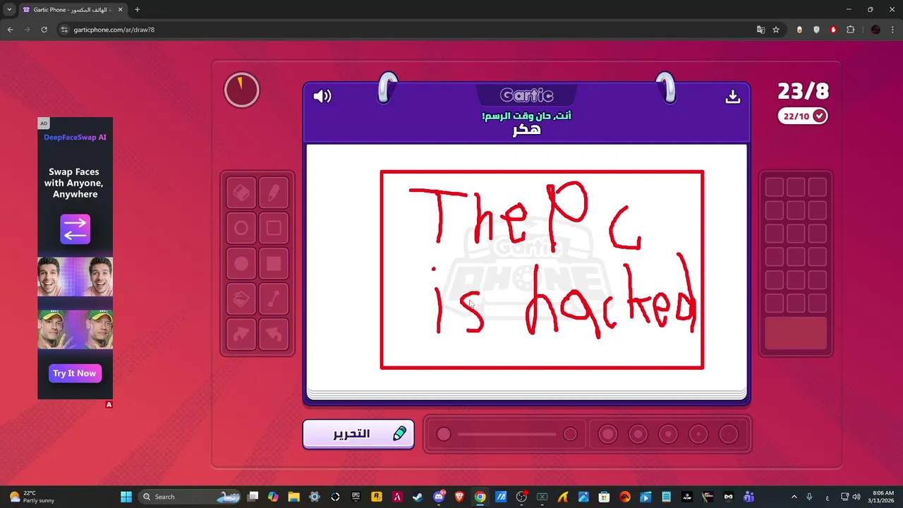Choose the hollow rectangle tool
Screen dimensions: 903x508
coord(274,229)
